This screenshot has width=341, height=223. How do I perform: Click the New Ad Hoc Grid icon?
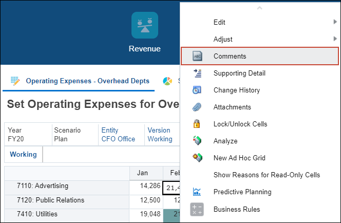point(197,158)
